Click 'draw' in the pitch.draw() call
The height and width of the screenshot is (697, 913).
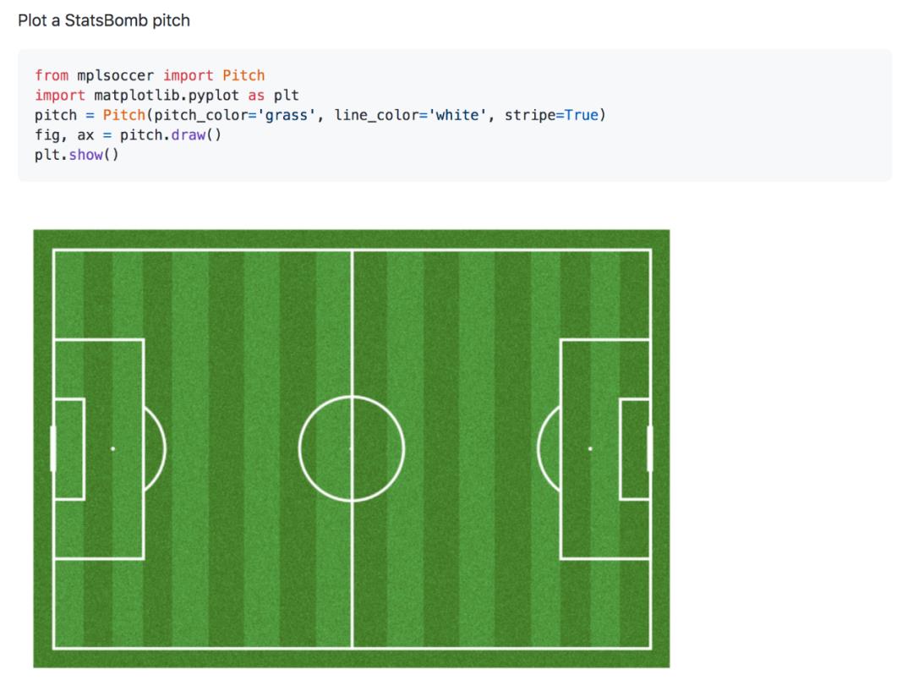188,134
